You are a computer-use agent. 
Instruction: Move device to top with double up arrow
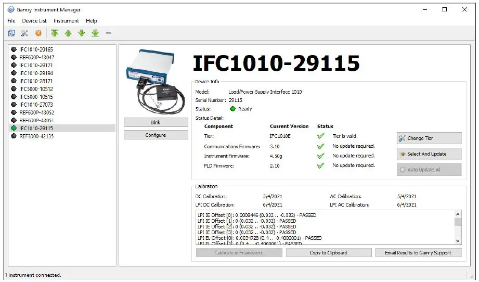coord(55,33)
